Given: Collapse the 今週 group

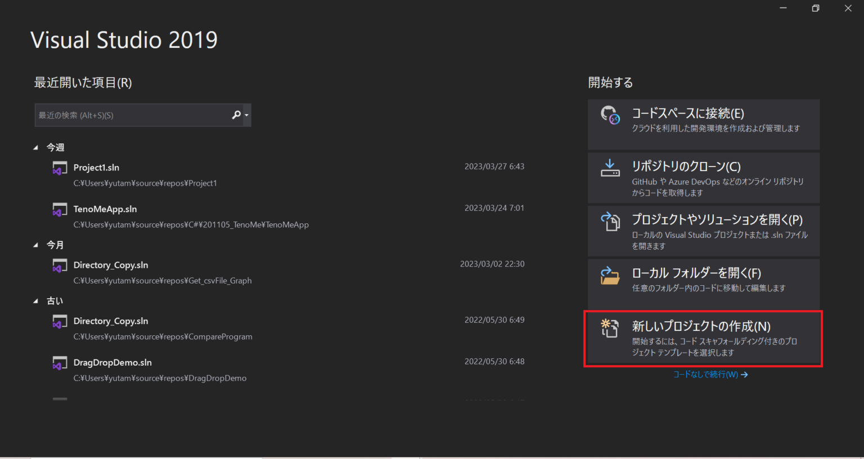Looking at the screenshot, I should point(35,147).
